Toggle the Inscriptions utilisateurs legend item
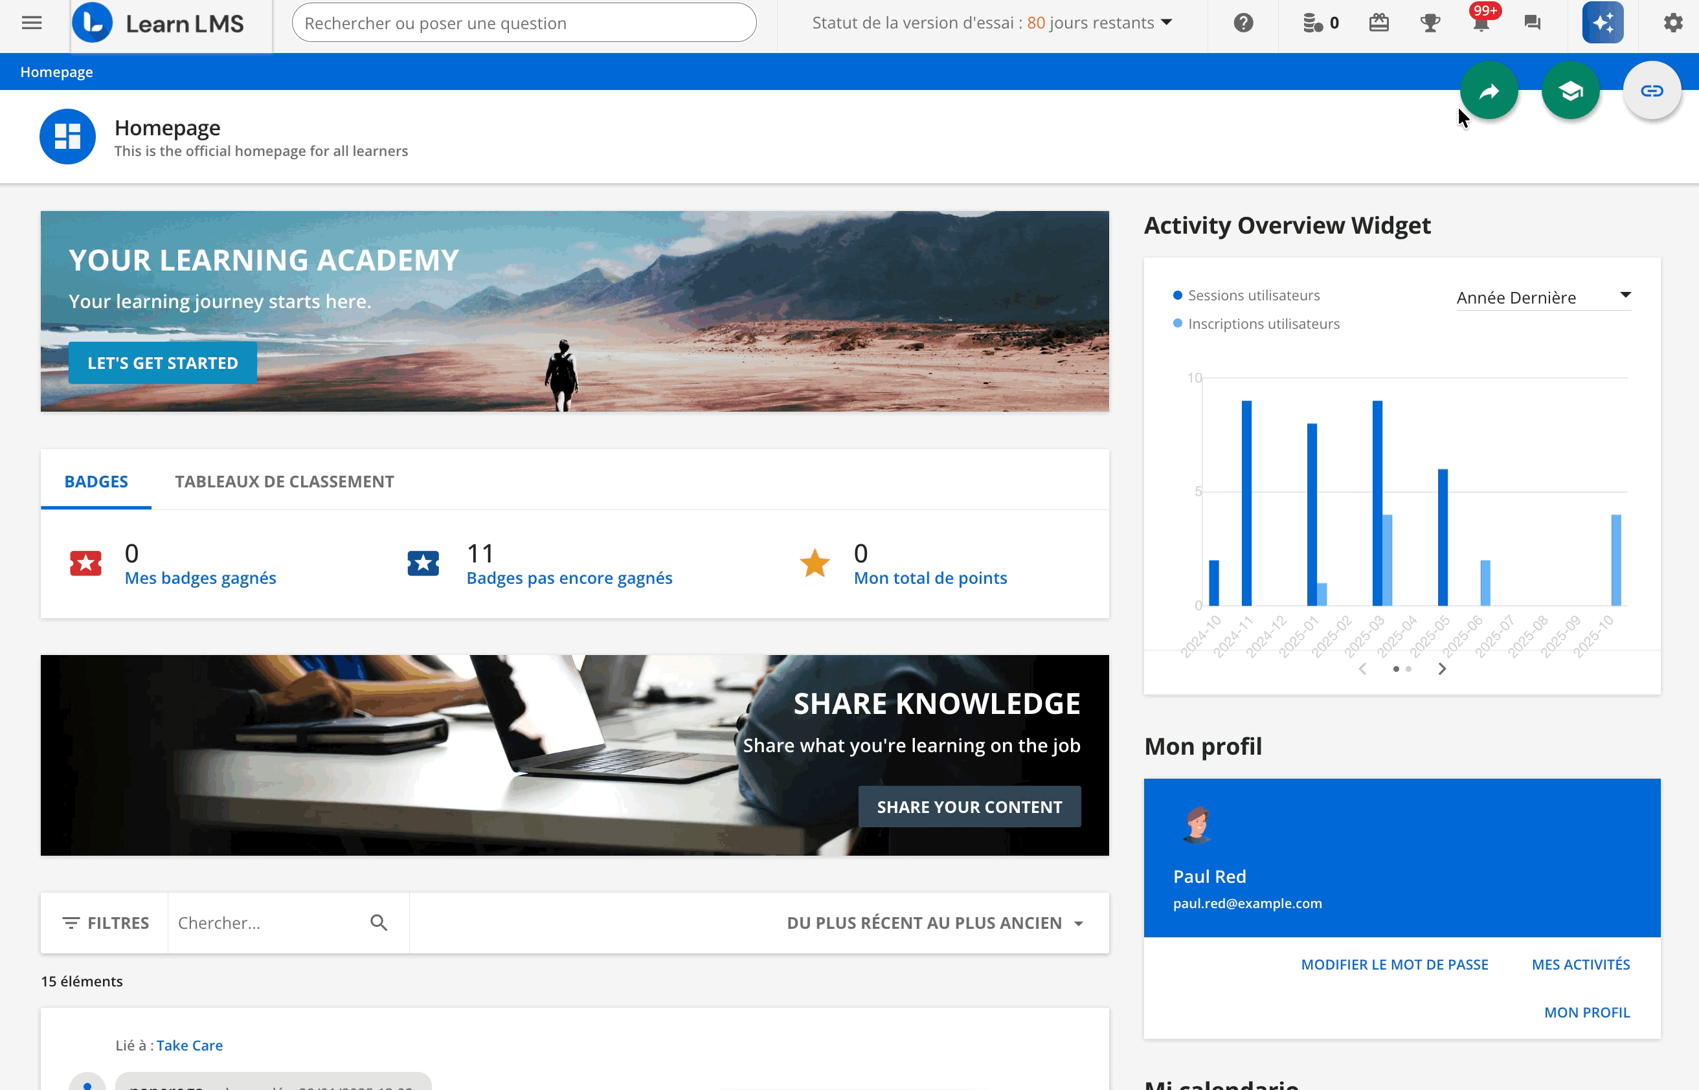 (x=1262, y=324)
